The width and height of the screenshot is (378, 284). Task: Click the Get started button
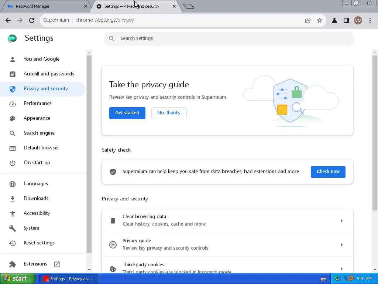pyautogui.click(x=127, y=113)
